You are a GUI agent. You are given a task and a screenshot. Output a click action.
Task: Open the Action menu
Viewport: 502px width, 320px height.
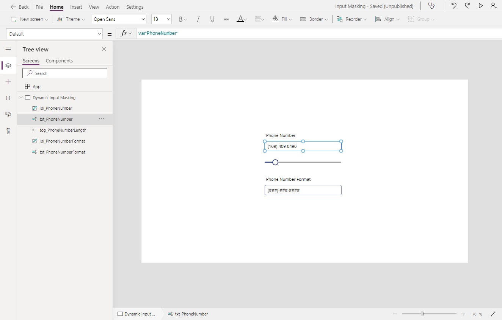[113, 7]
